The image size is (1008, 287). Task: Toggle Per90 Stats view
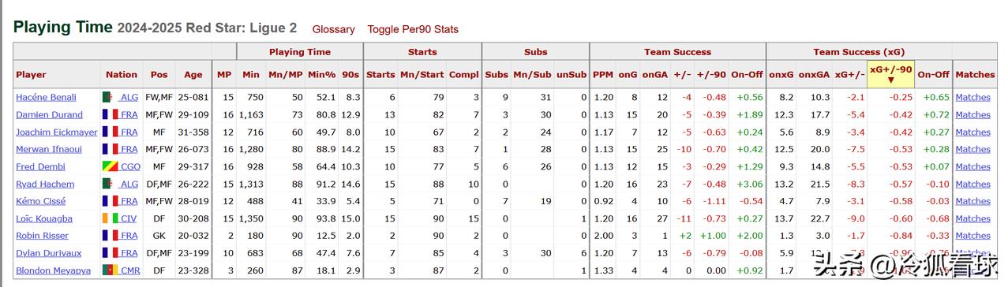pos(413,29)
